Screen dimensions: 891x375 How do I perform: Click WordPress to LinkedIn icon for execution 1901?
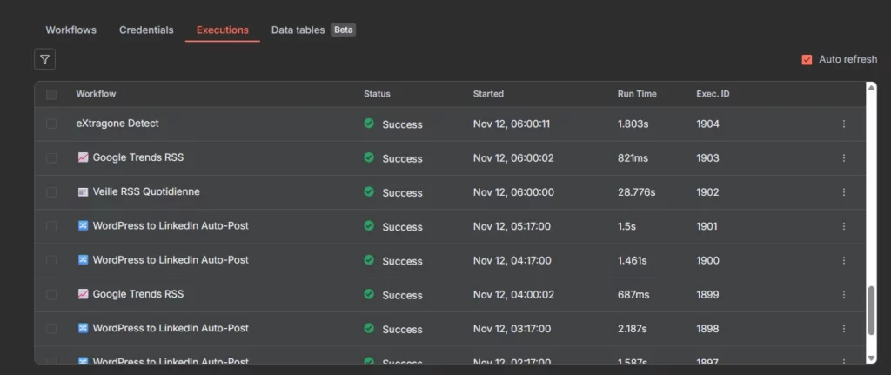(x=83, y=225)
